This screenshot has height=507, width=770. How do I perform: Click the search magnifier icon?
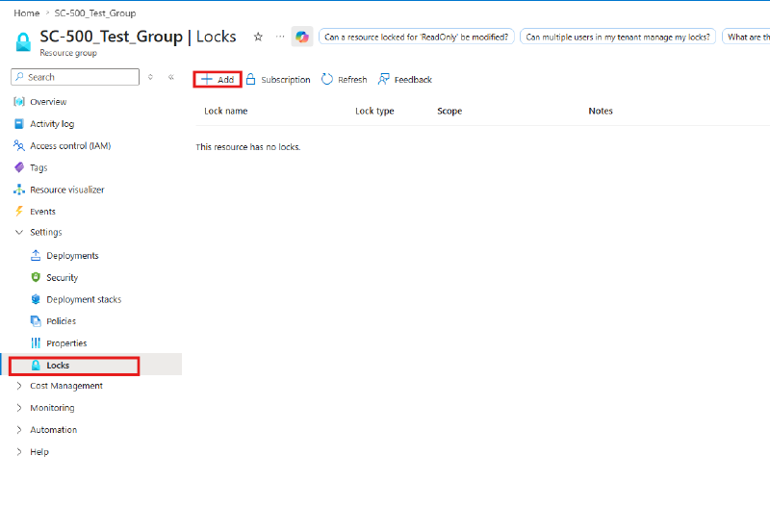[19, 77]
